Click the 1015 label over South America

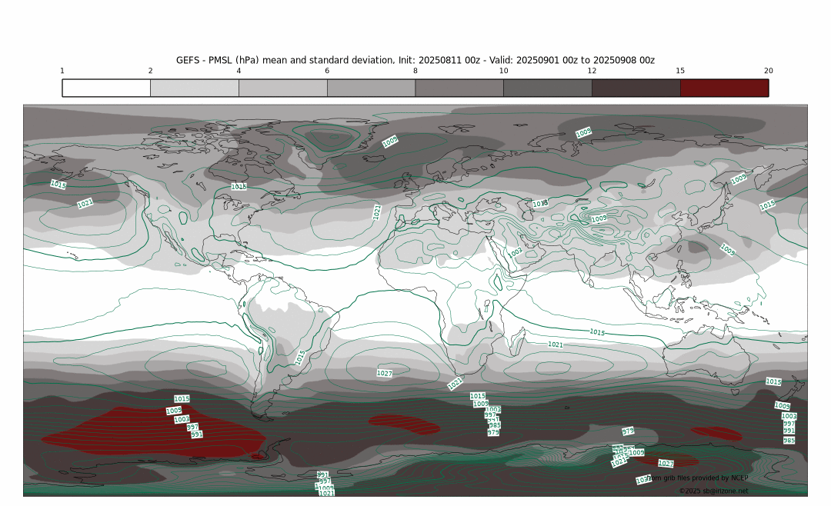(300, 358)
